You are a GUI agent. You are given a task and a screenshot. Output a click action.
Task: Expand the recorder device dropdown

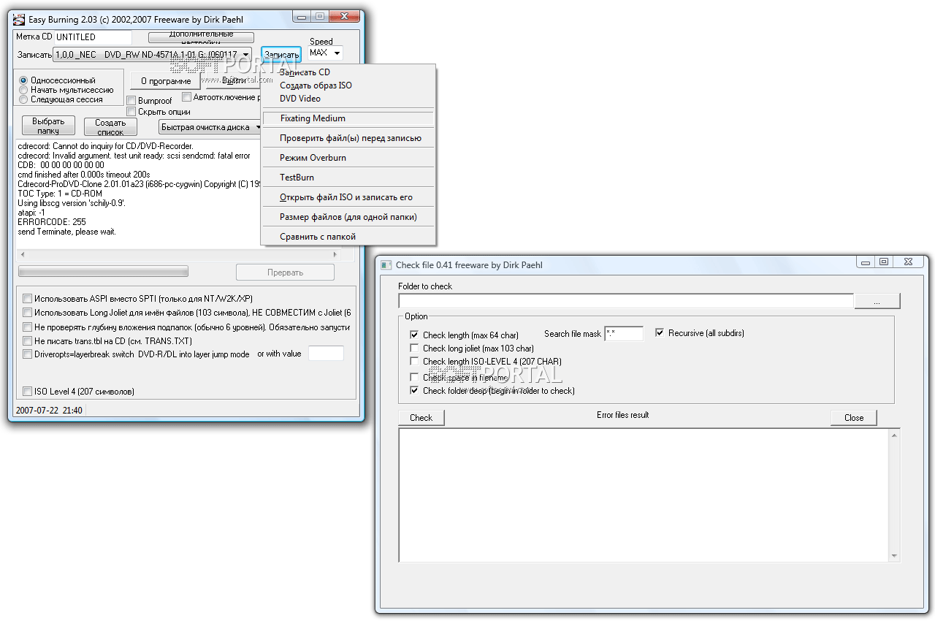(x=245, y=54)
